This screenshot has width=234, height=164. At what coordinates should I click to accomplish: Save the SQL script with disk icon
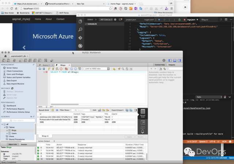(x=44, y=69)
